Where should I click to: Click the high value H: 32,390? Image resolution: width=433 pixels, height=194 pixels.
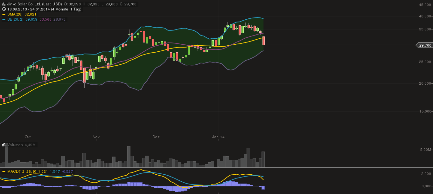tap(90, 4)
